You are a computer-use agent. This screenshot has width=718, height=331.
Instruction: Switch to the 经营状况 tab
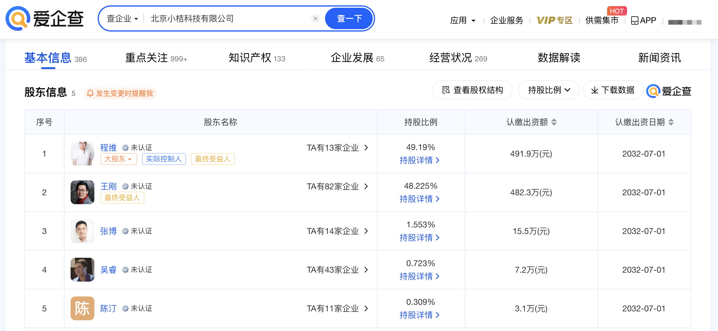pos(458,58)
